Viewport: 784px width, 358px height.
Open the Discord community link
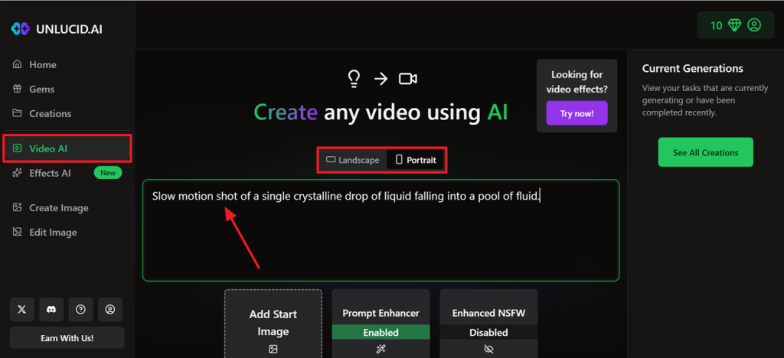click(51, 310)
